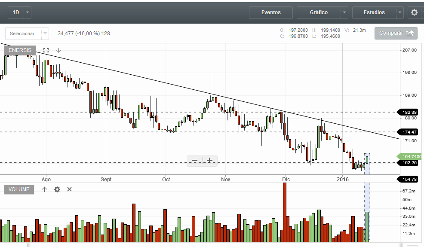424x247 pixels.
Task: Click the 174,47 price level marker
Action: [408, 132]
